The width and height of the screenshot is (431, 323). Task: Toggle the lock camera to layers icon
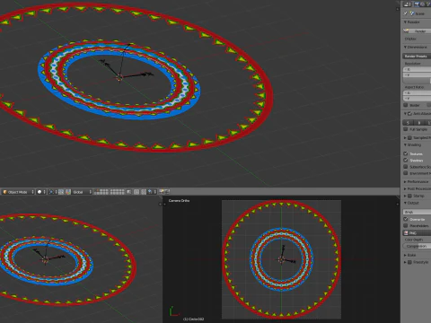128,192
